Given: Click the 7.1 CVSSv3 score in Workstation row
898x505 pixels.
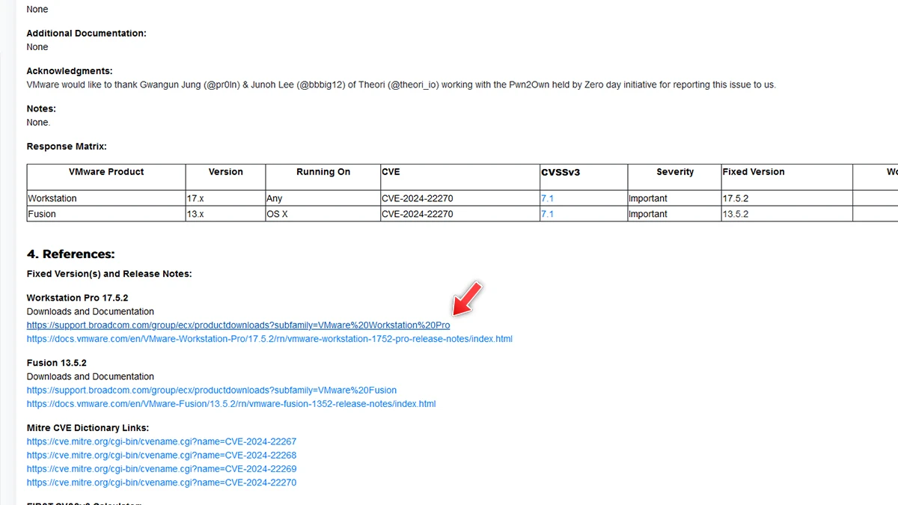Looking at the screenshot, I should 547,199.
